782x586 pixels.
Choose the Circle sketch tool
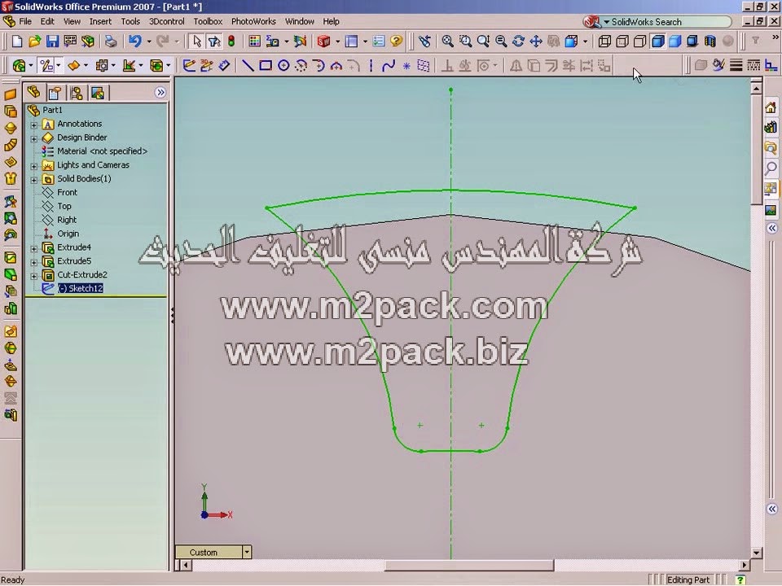coord(283,65)
